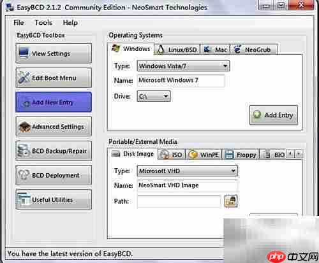This screenshot has height=263, width=319.
Task: Switch to the BIO tab
Action: pyautogui.click(x=273, y=155)
